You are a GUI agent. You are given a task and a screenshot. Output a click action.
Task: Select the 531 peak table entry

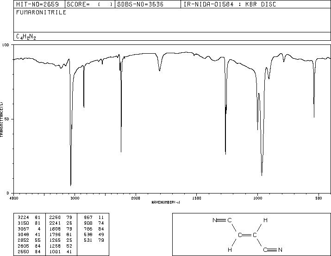coord(88,240)
